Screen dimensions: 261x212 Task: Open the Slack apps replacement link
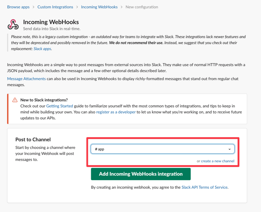[x=42, y=49]
